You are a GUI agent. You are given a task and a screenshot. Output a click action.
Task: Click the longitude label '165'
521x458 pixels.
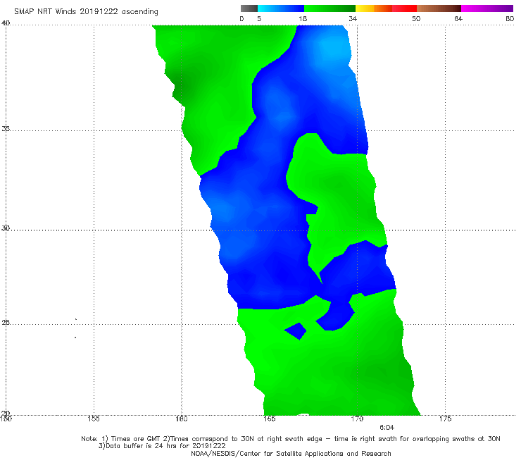pyautogui.click(x=270, y=419)
